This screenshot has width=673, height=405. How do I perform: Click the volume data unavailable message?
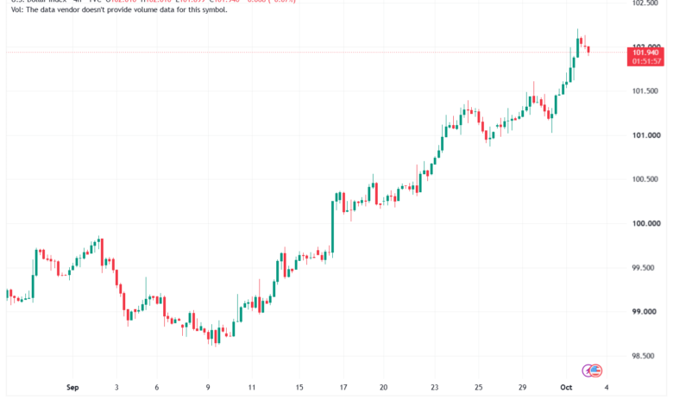[119, 9]
